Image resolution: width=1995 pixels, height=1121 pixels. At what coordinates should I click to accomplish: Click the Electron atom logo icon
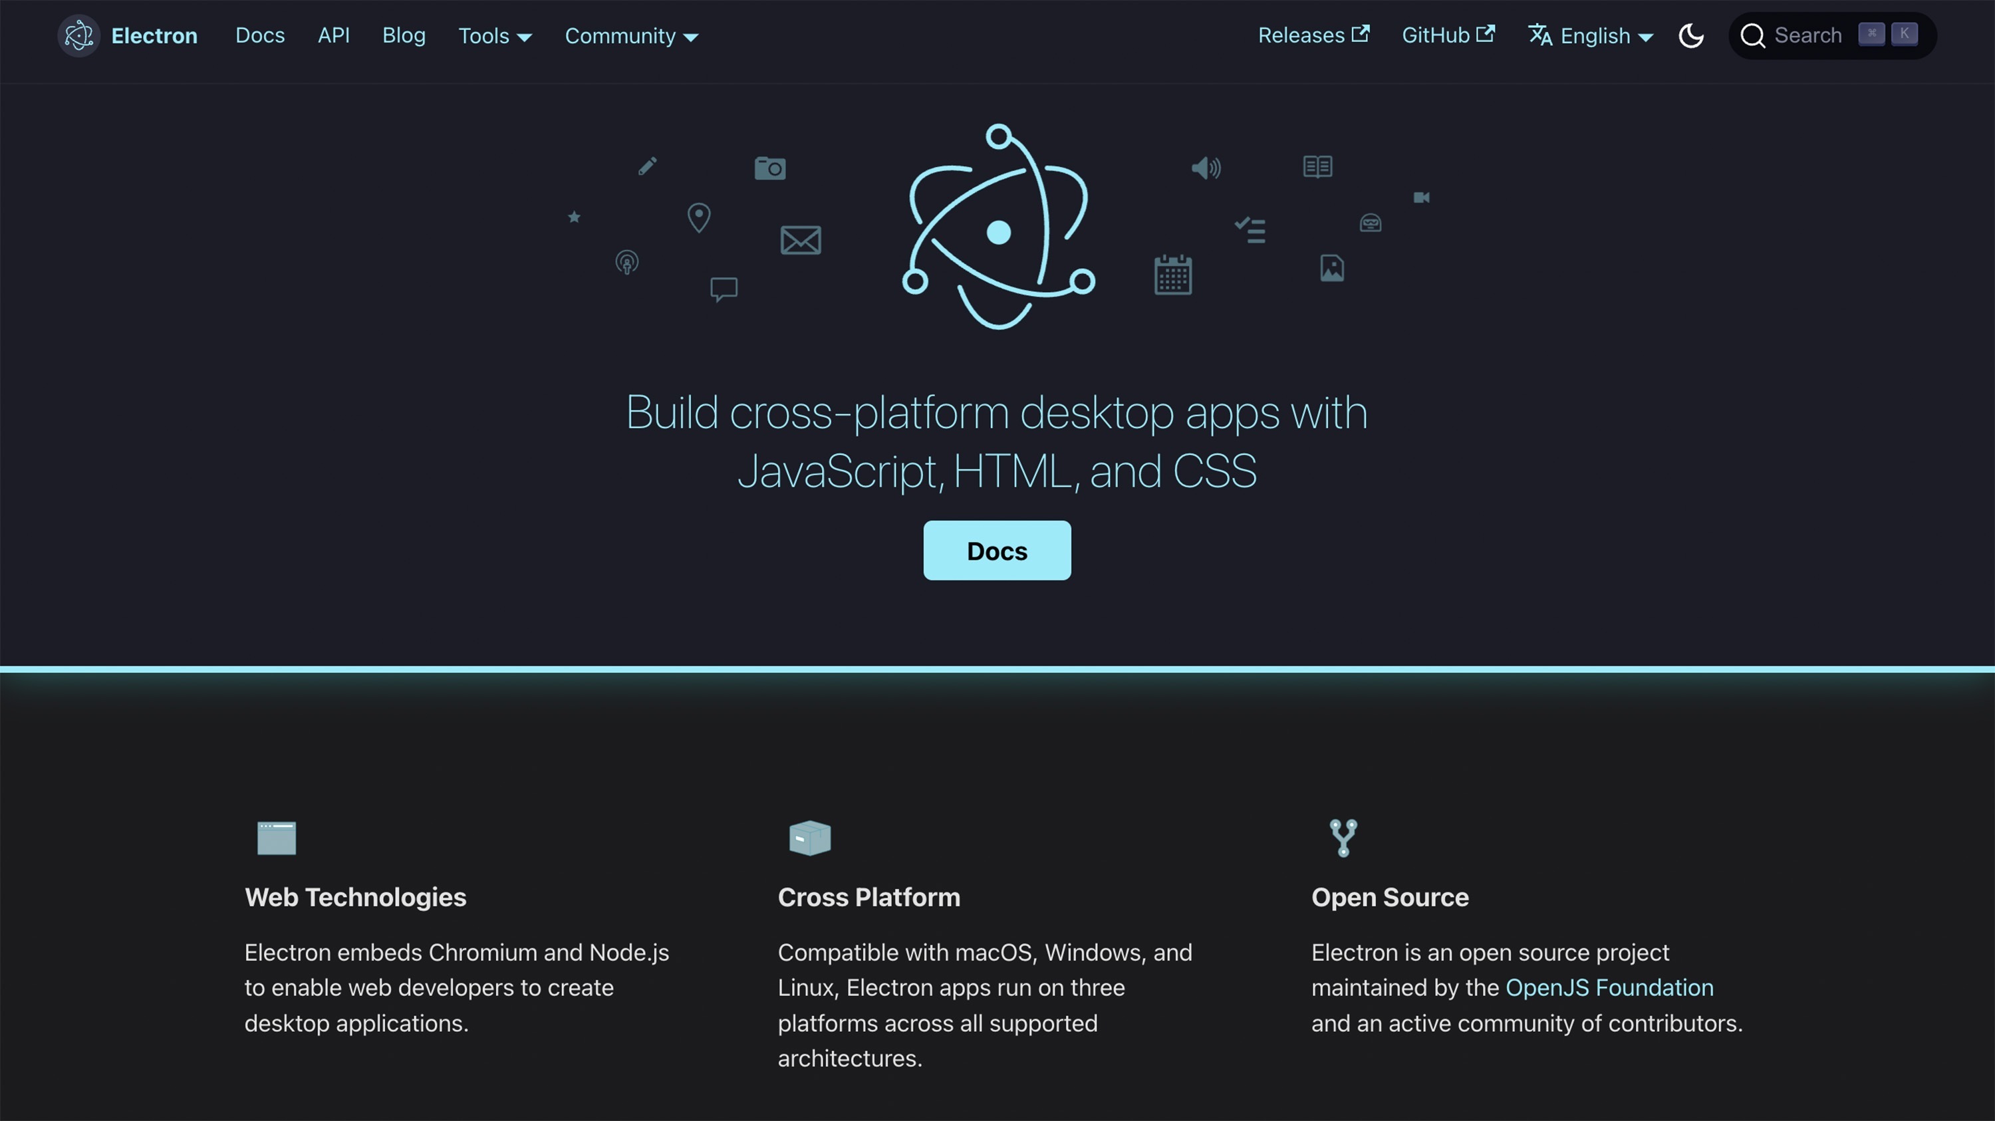pyautogui.click(x=78, y=35)
